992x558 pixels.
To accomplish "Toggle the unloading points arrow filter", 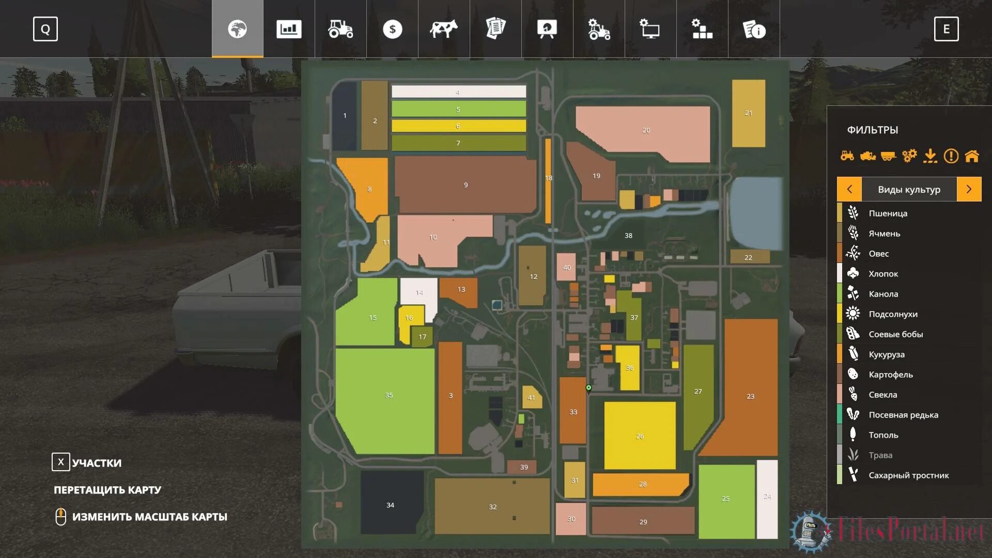I will 930,156.
